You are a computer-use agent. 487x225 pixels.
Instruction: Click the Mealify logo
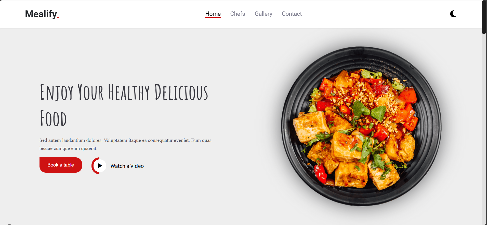pos(42,14)
